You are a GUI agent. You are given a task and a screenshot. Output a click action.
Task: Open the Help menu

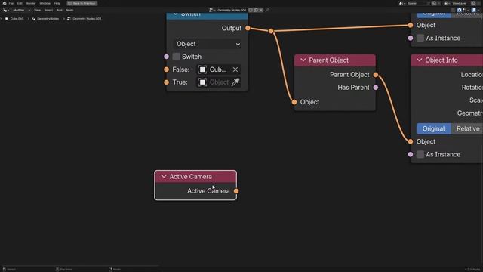[57, 3]
